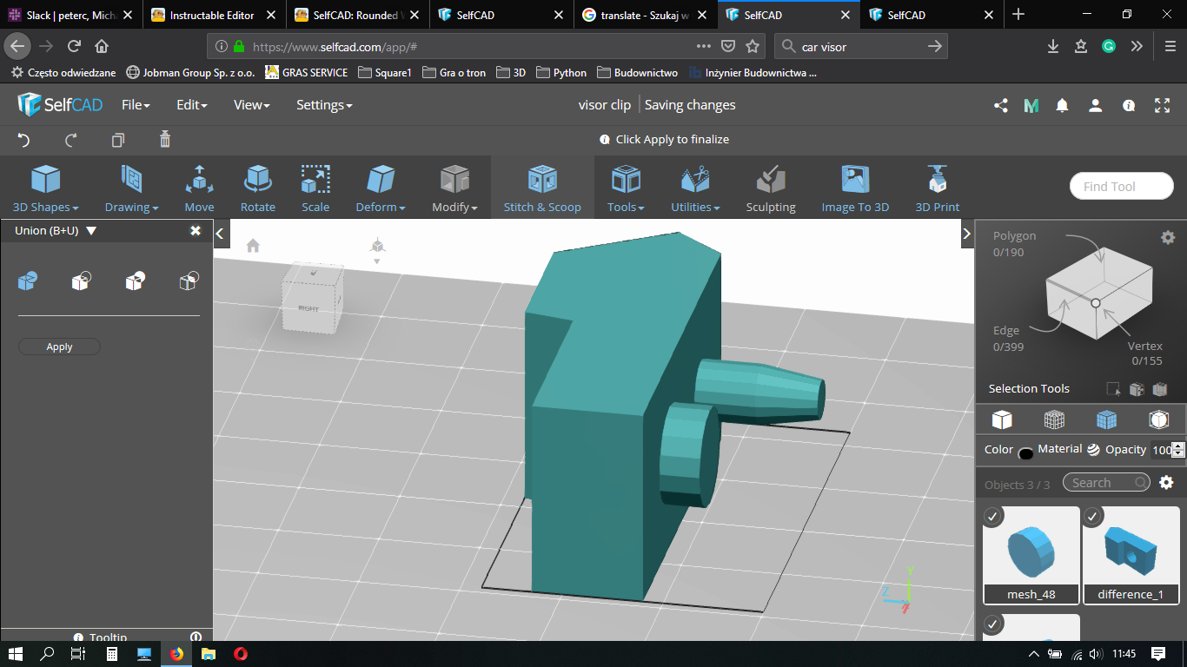Image resolution: width=1187 pixels, height=667 pixels.
Task: Click the copy object icon
Action: (x=118, y=140)
